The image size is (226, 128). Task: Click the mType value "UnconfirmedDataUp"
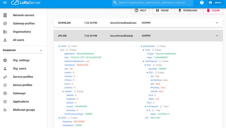pyautogui.click(x=165, y=54)
